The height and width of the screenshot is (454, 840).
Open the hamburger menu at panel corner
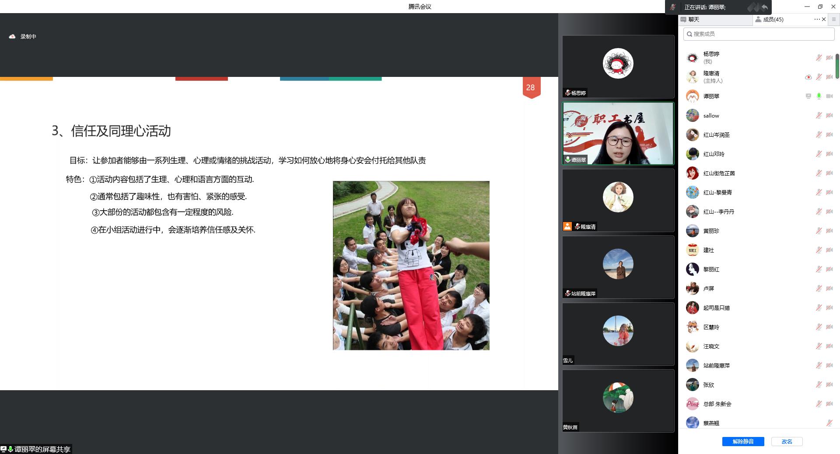pos(833,19)
